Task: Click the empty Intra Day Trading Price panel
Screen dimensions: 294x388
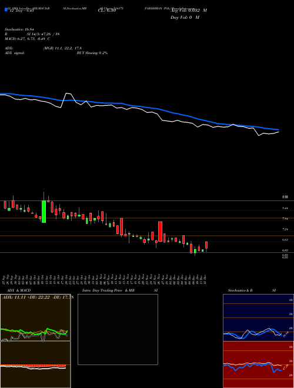Action: coord(118,329)
